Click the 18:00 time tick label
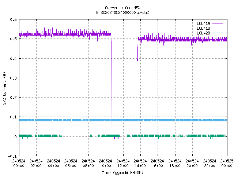This screenshot has width=234, height=176. 175,166
